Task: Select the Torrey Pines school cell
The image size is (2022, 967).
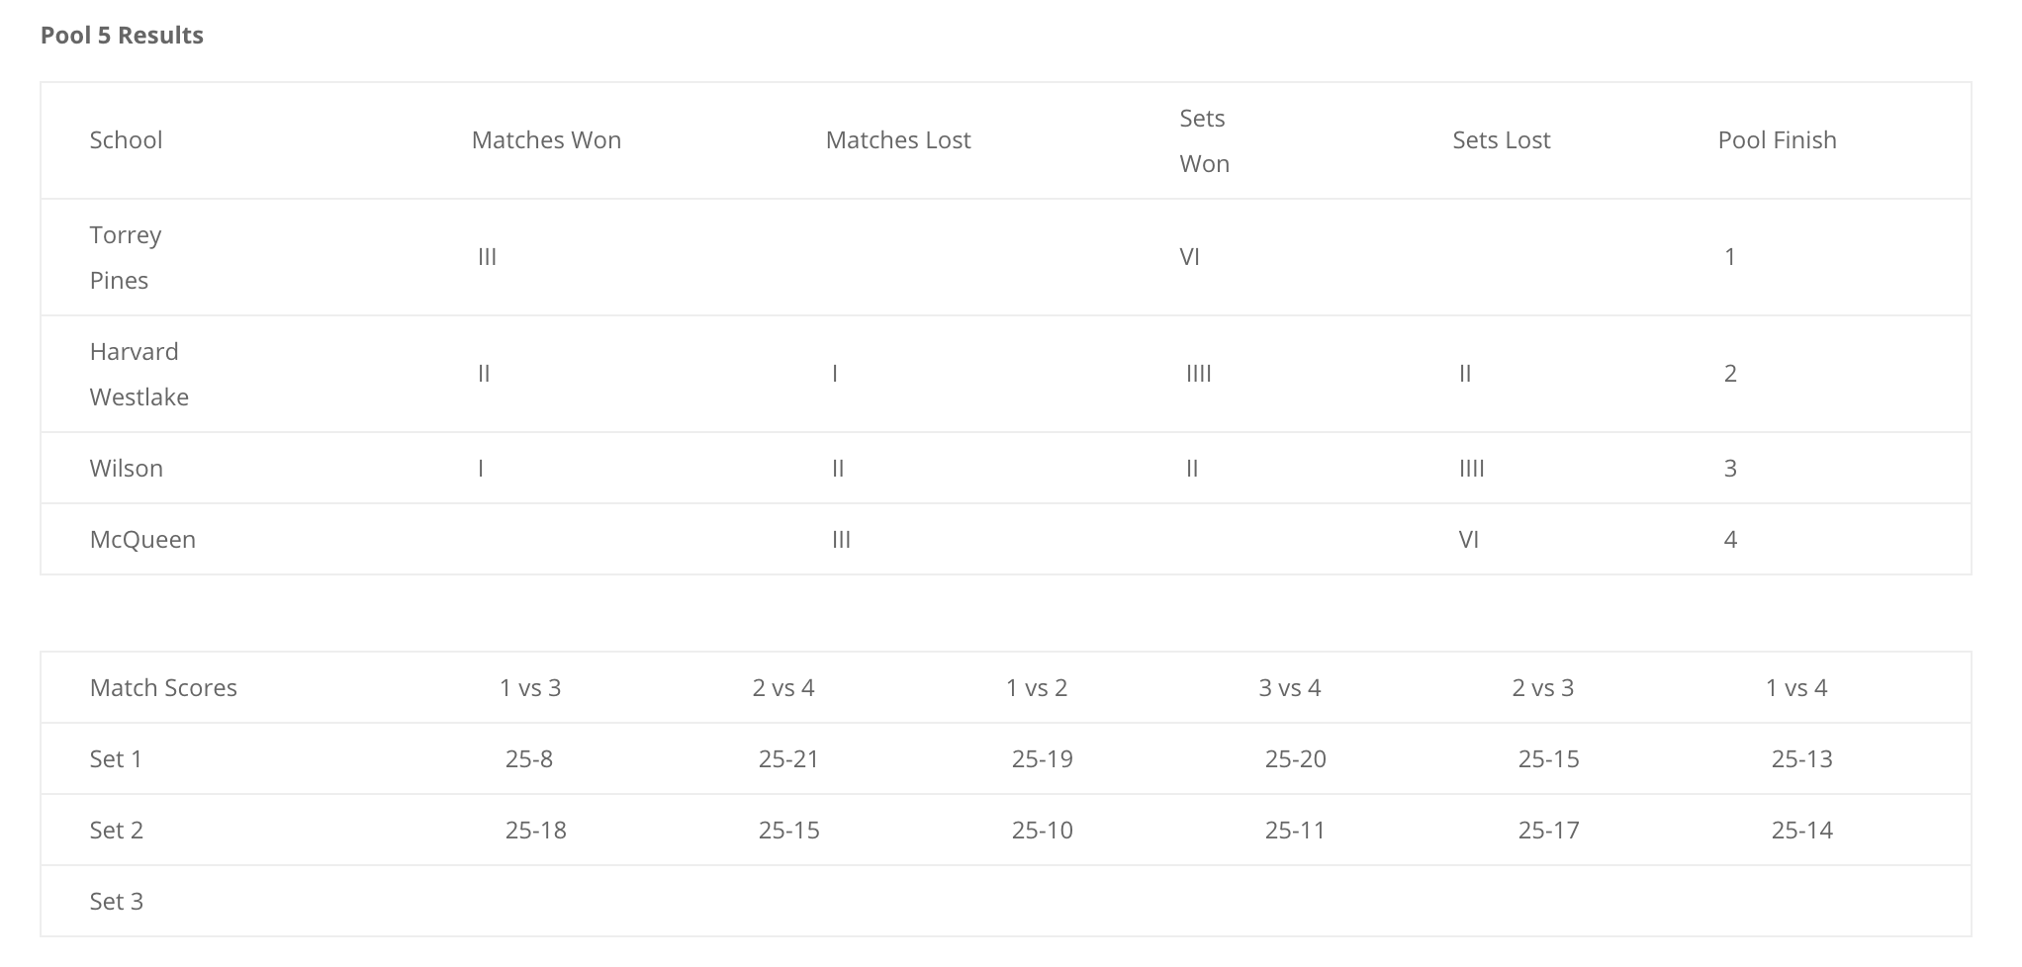Action: click(126, 257)
